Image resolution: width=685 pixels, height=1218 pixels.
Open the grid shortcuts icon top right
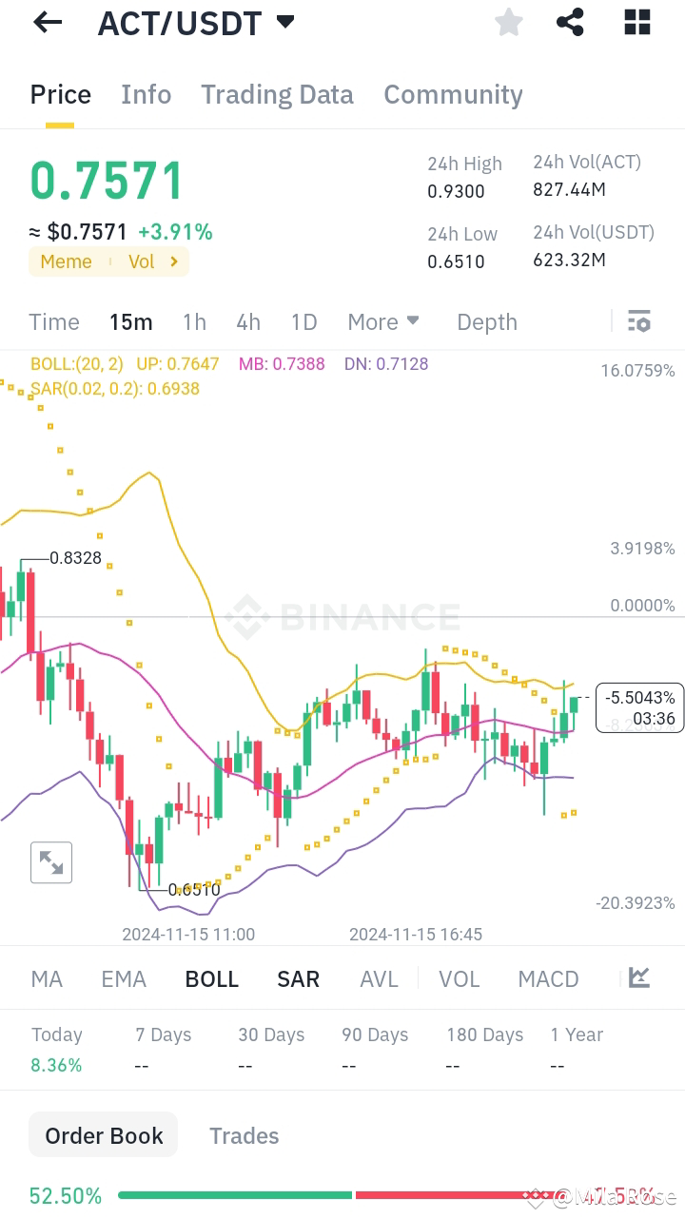[636, 22]
